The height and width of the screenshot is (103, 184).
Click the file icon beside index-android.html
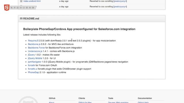click(21, 1)
